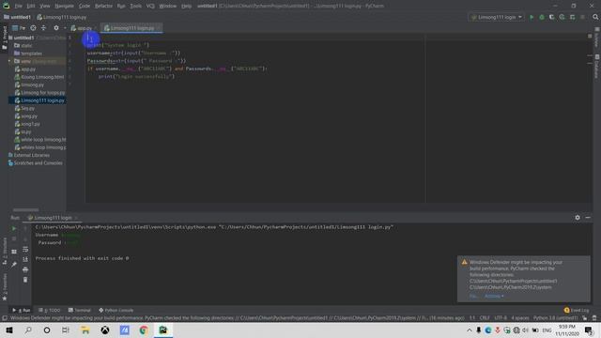Viewport: 601px width, 338px height.
Task: Run with coverage from top toolbar
Action: tap(551, 17)
